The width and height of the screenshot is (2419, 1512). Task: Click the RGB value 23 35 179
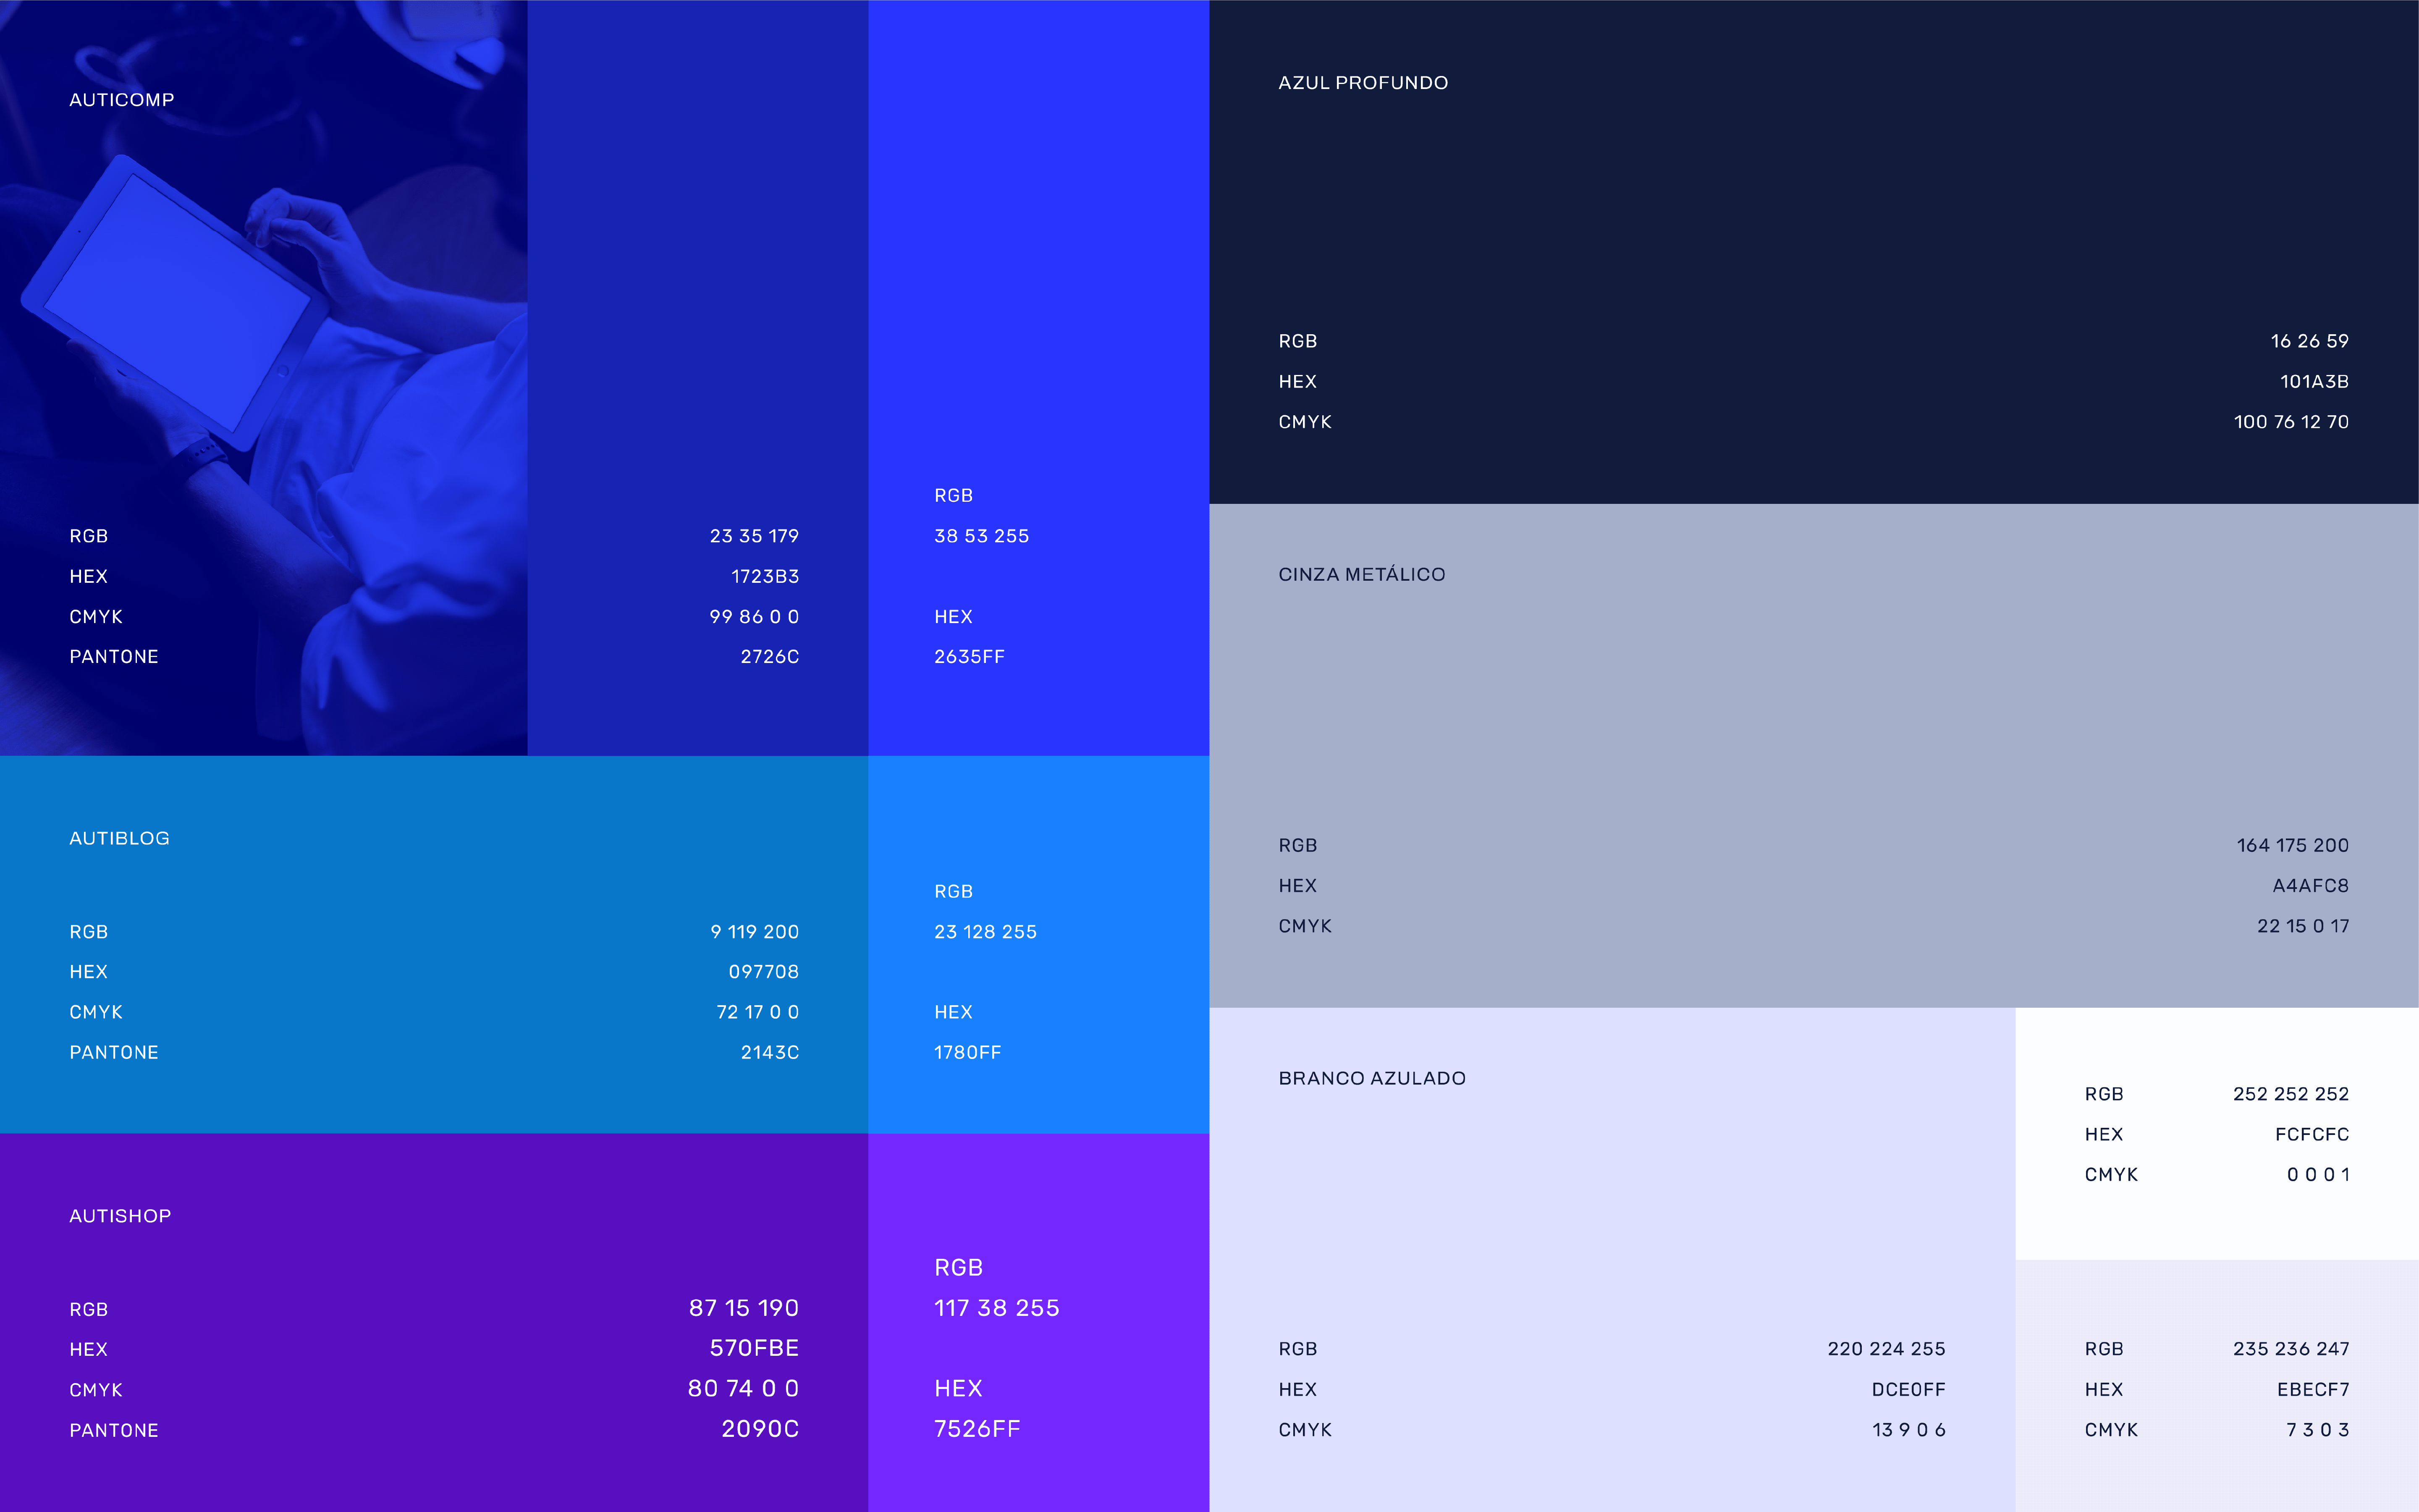click(x=754, y=536)
